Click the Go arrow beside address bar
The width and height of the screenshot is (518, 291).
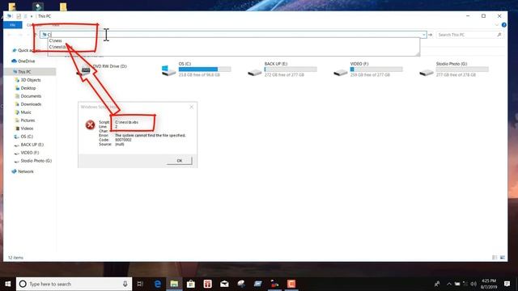430,35
